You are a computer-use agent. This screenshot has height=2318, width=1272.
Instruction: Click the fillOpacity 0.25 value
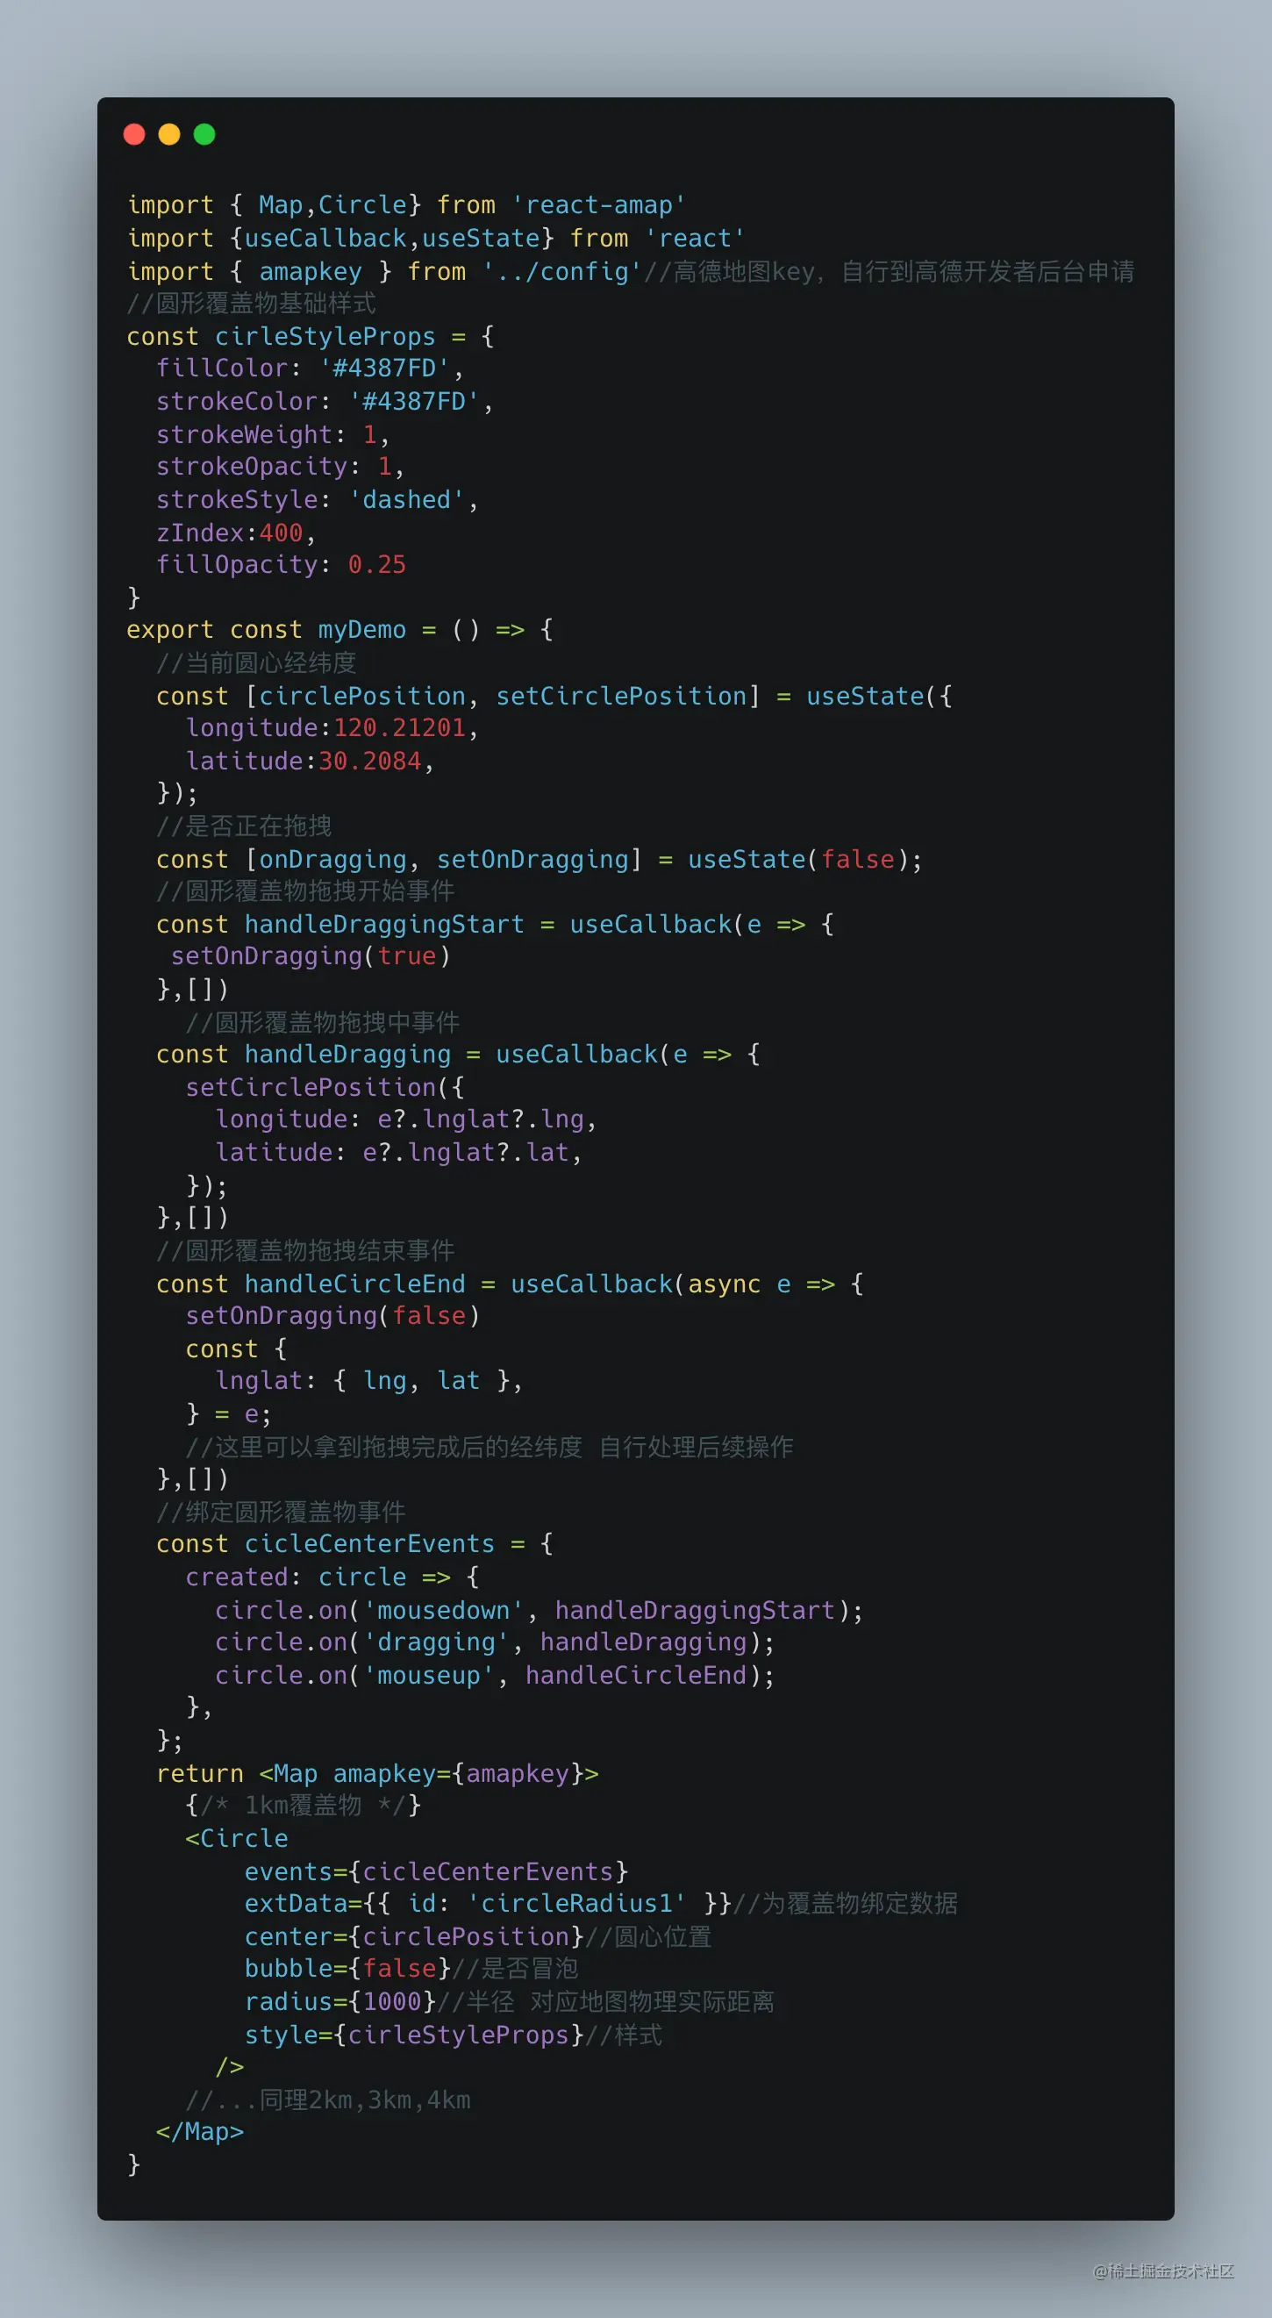pyautogui.click(x=377, y=564)
